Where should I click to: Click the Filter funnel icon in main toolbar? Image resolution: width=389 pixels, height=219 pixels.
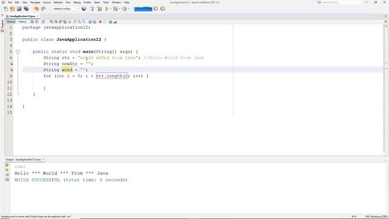coord(92,9)
